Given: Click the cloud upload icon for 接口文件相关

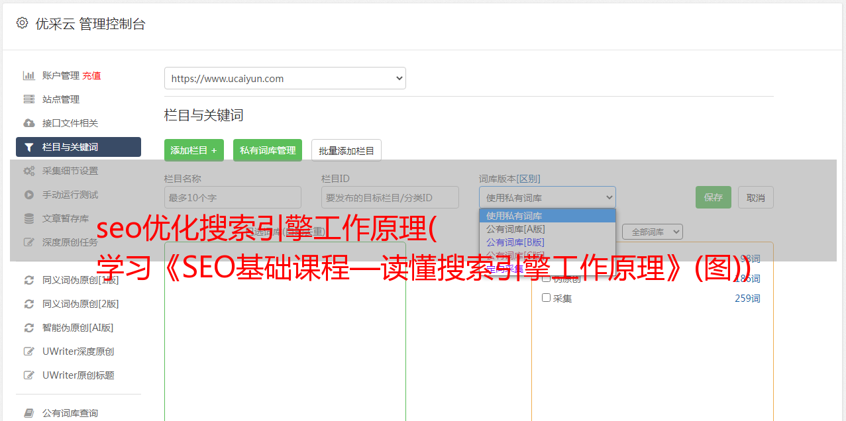Looking at the screenshot, I should click(29, 123).
